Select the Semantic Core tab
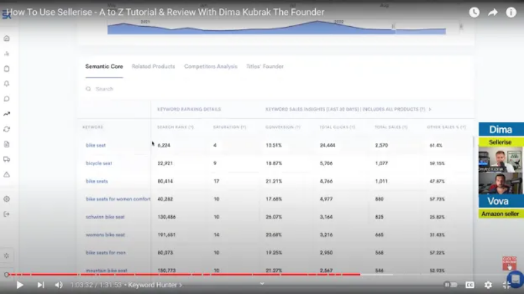Viewport: 524px width, 294px height. pos(104,66)
